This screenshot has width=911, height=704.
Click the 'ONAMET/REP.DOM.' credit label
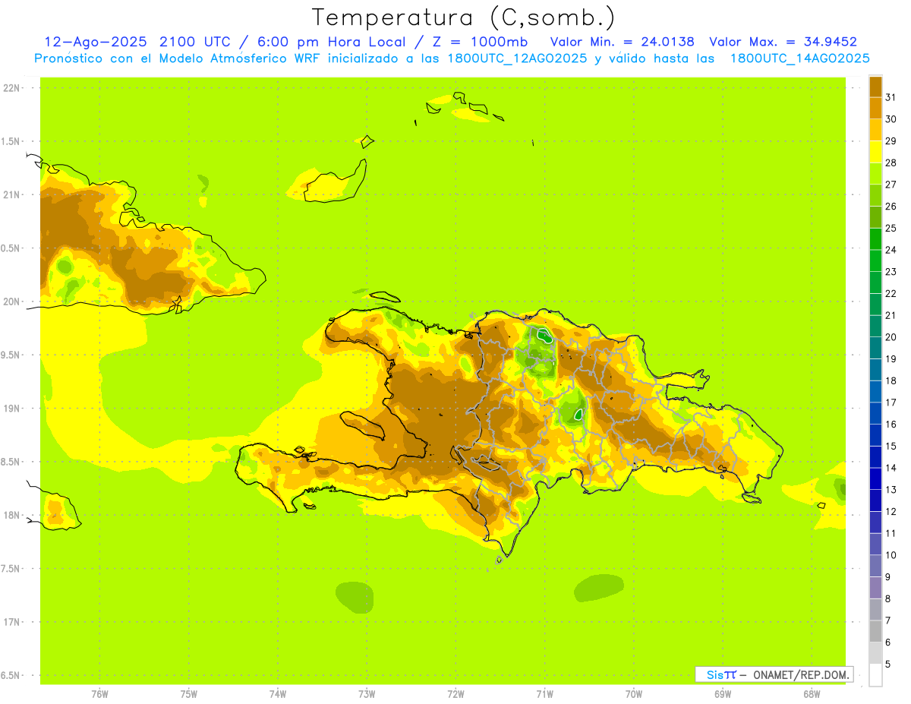pyautogui.click(x=801, y=674)
